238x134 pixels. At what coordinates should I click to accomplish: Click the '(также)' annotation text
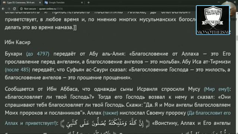pos(110,113)
